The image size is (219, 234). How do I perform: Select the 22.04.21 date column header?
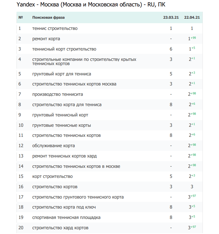192,18
